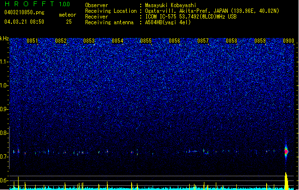Click the bright red meteor echo near 0900
Screen dimensions: 299x190
286,152
